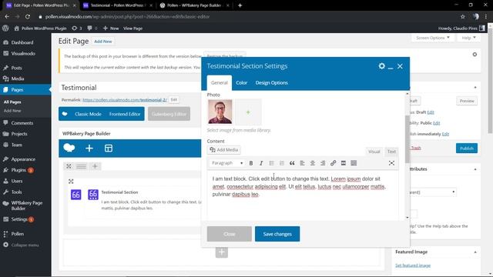
Task: Click Collapse menu in sidebar
Action: point(25,245)
